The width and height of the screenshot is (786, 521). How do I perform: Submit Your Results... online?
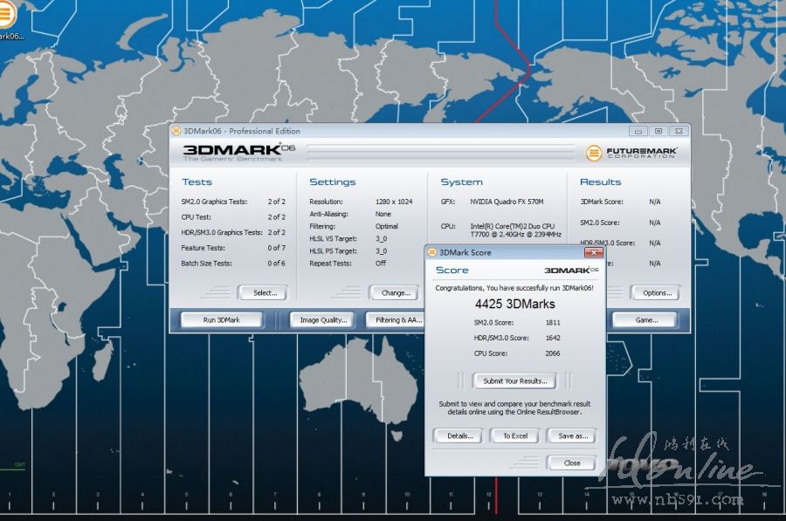514,380
